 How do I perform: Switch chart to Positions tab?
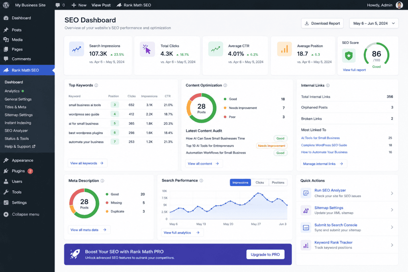(278, 182)
